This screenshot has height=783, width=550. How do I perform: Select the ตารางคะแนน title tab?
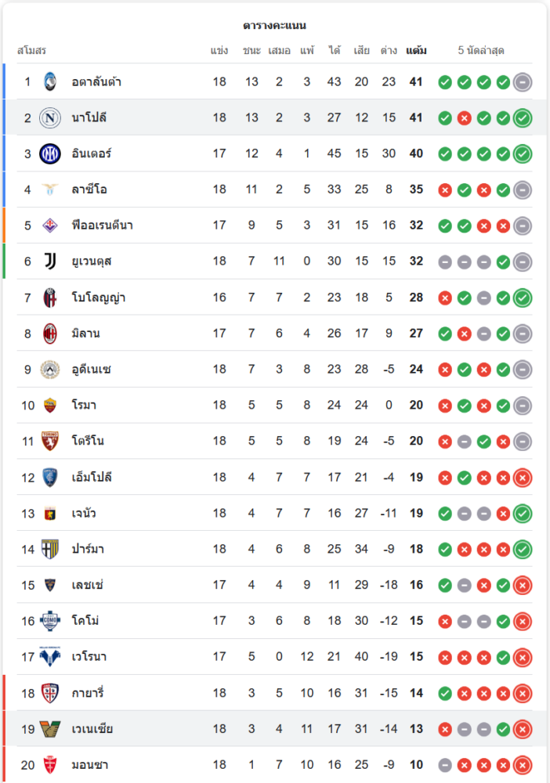(274, 26)
